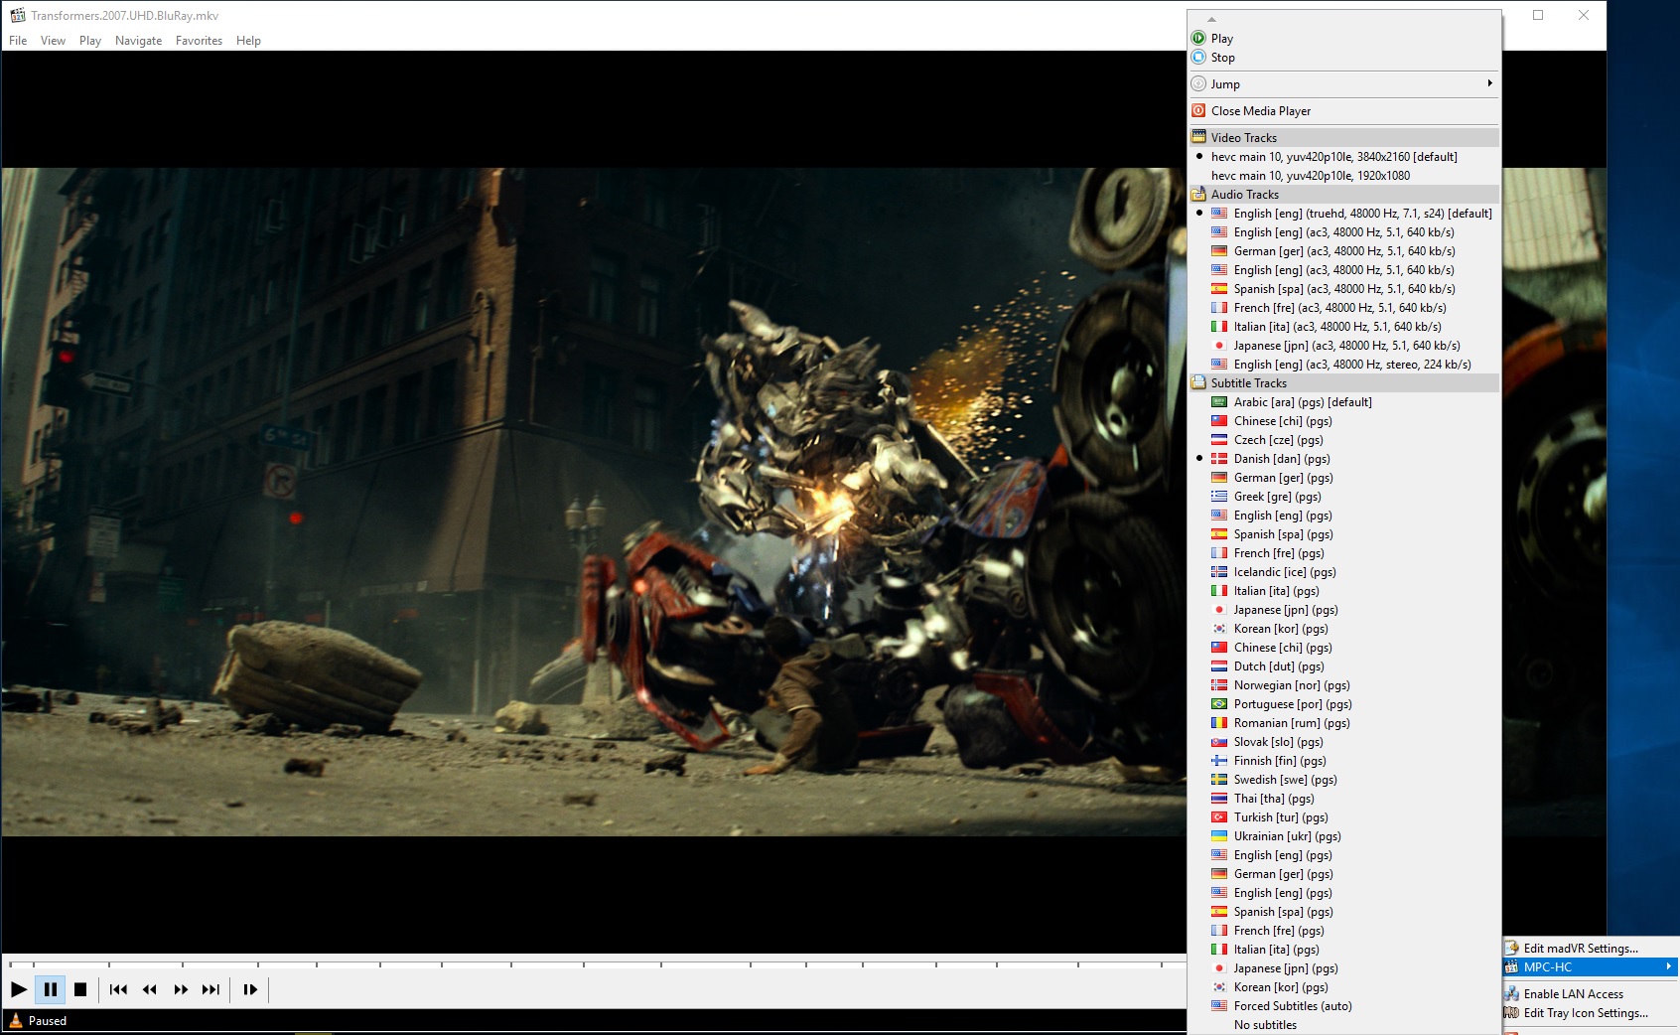Viewport: 1680px width, 1035px height.
Task: Choose Stop in the popup menu
Action: click(1344, 58)
